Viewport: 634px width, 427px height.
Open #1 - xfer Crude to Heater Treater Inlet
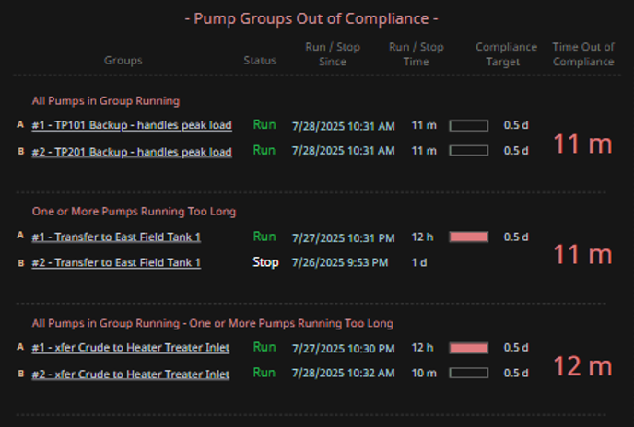tap(130, 348)
